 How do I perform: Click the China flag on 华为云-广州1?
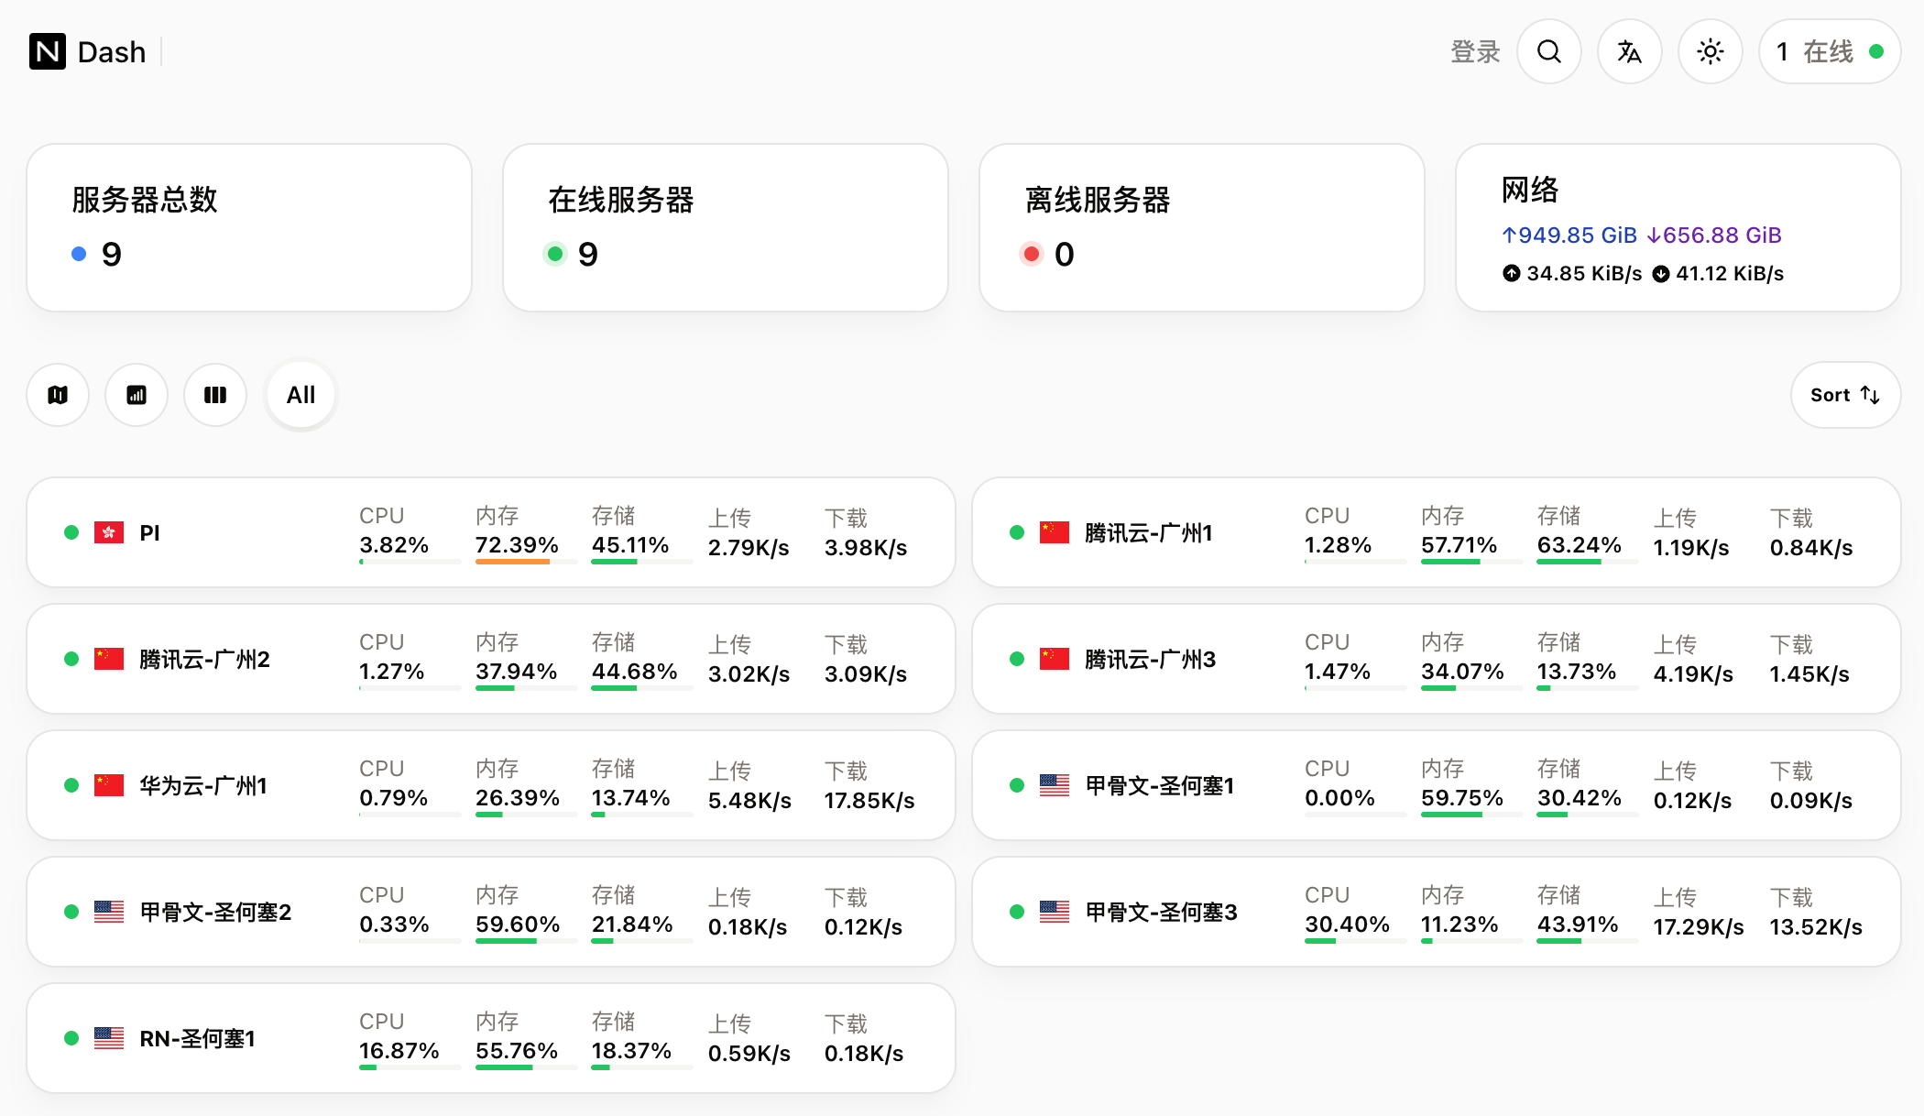(109, 785)
